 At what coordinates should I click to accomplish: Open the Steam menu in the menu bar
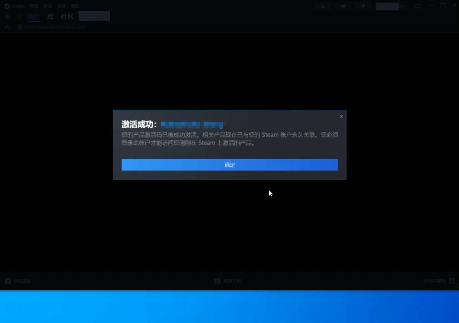point(18,6)
